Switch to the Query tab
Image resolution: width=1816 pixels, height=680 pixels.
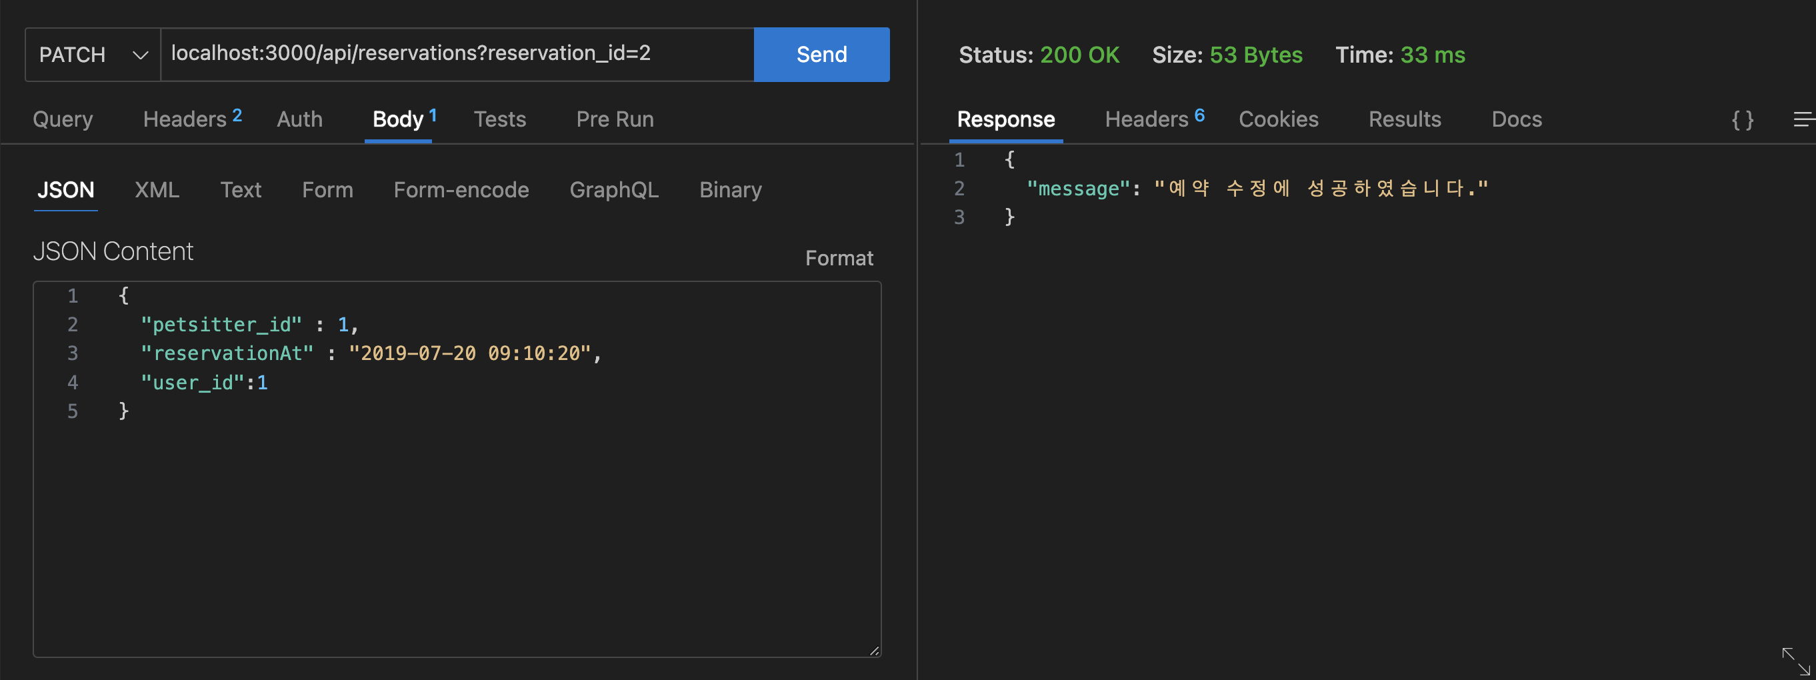pos(63,119)
